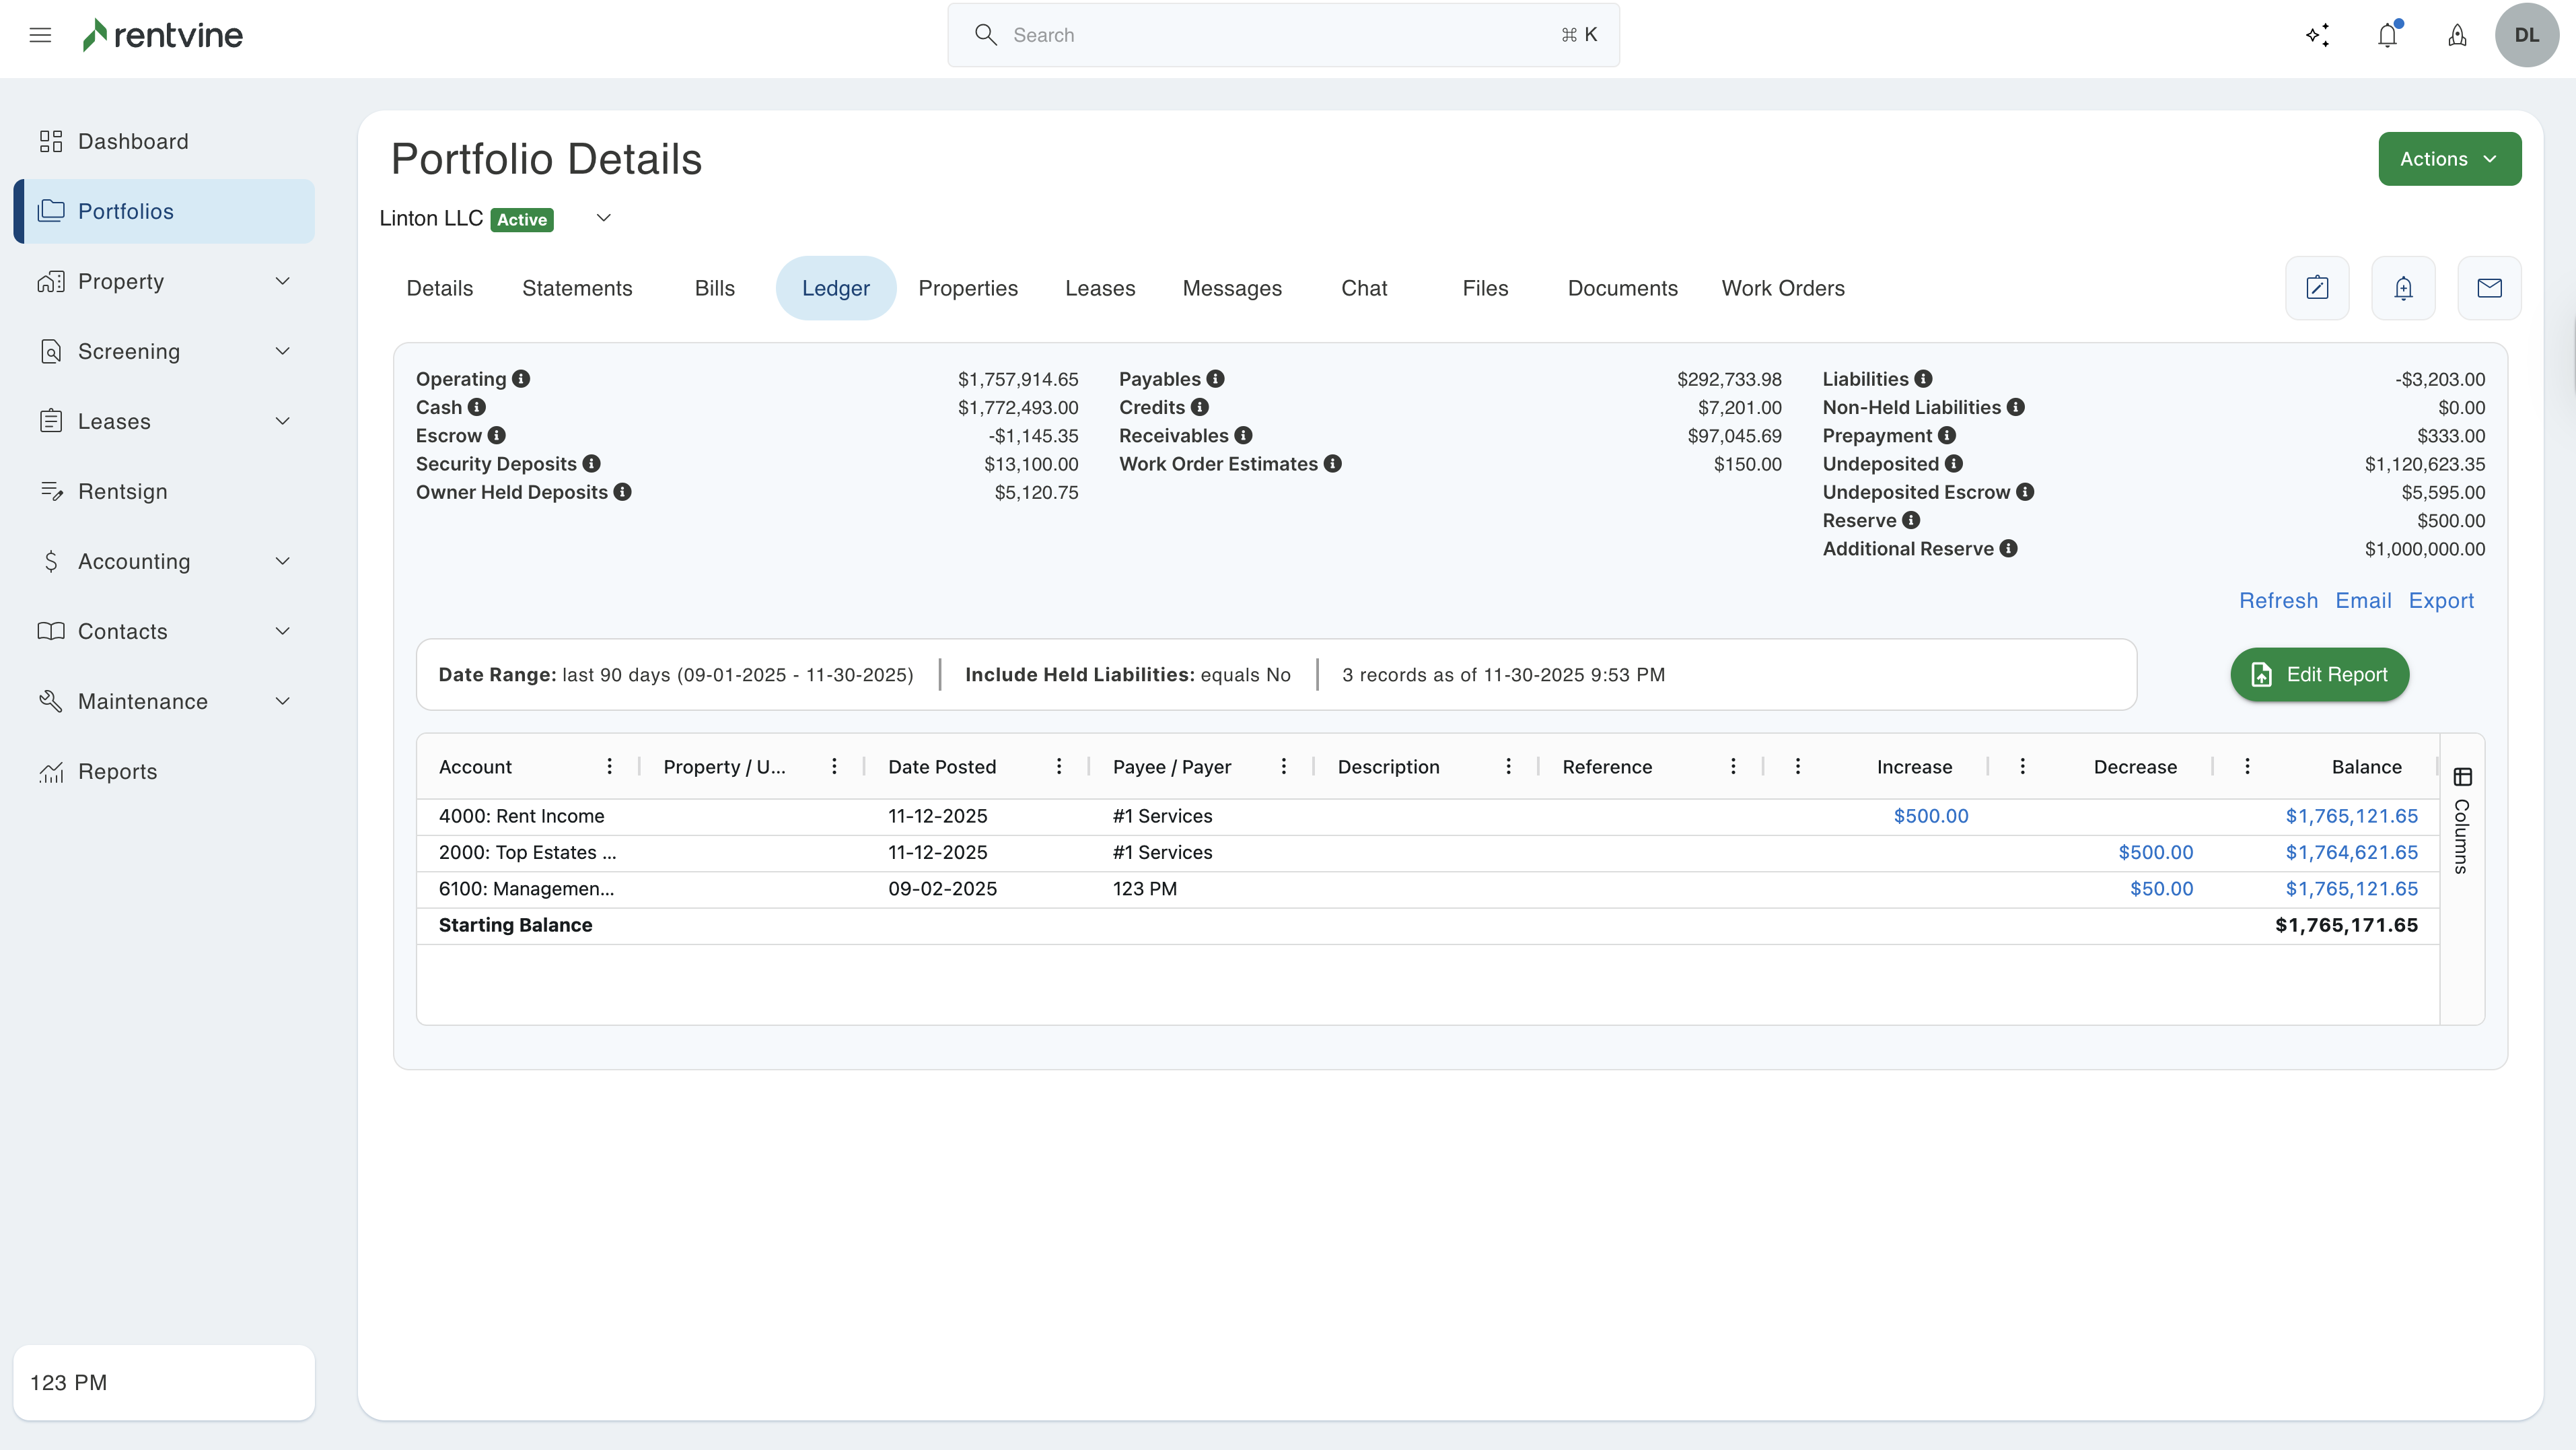Switch to the Statements tab
Viewport: 2576px width, 1450px height.
[x=577, y=288]
